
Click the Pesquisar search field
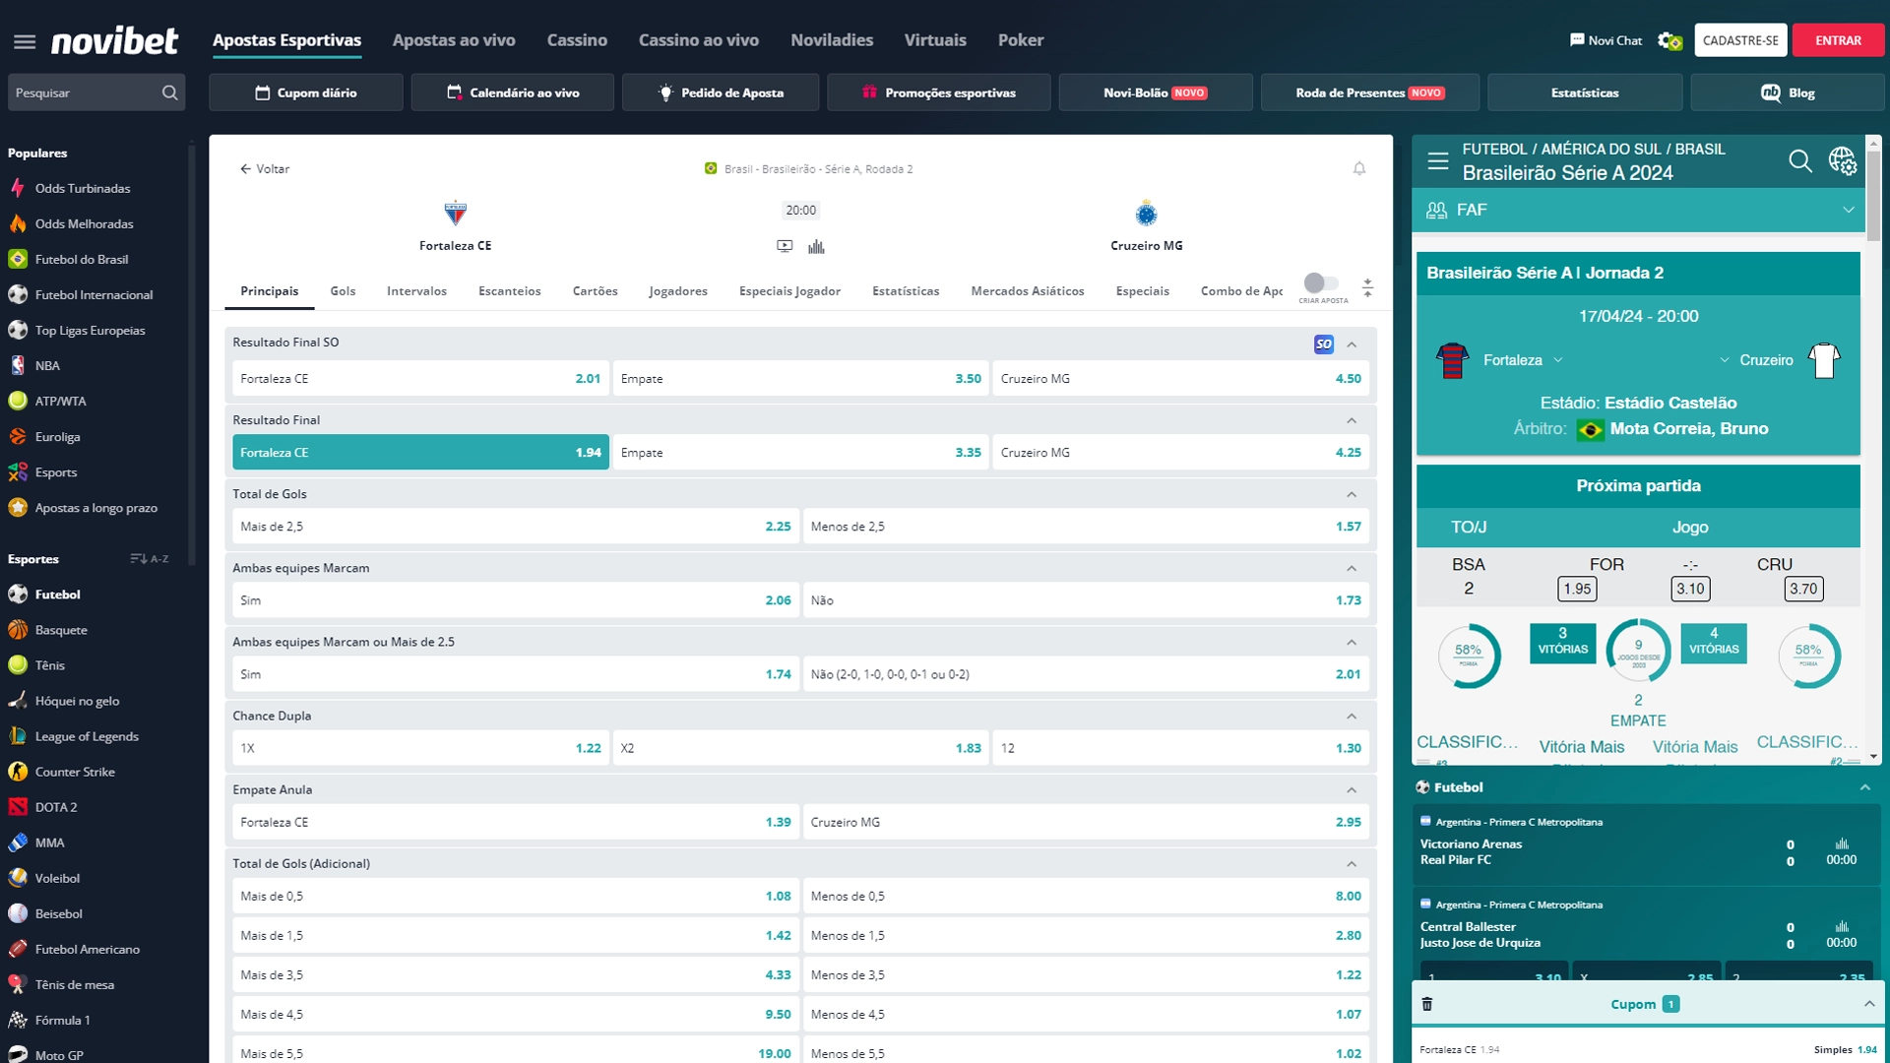click(x=96, y=93)
